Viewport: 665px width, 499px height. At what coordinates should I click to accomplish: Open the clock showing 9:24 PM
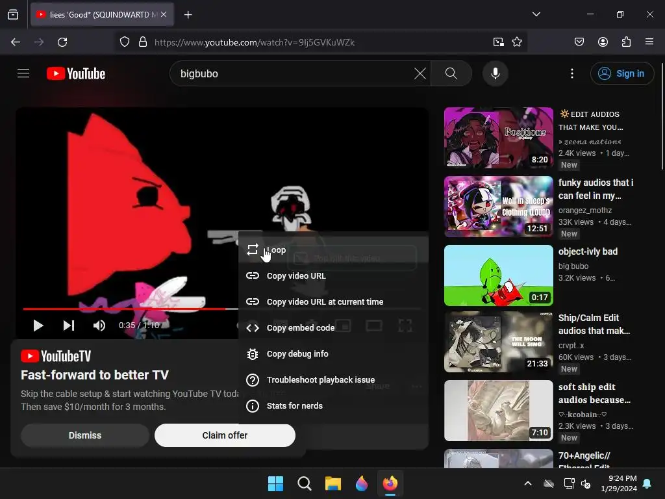tap(619, 483)
